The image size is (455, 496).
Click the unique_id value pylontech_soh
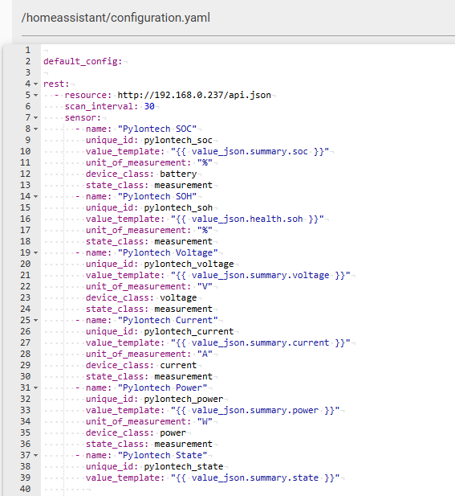point(178,207)
